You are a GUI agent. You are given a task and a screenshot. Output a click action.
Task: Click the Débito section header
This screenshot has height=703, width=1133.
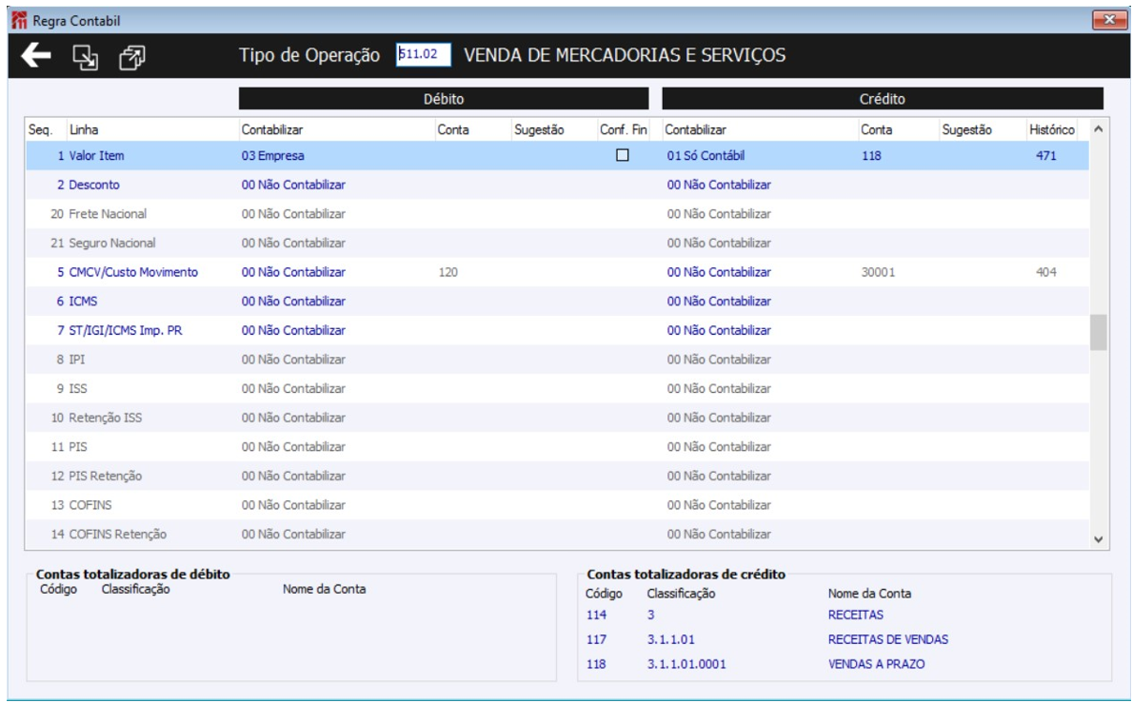(444, 99)
